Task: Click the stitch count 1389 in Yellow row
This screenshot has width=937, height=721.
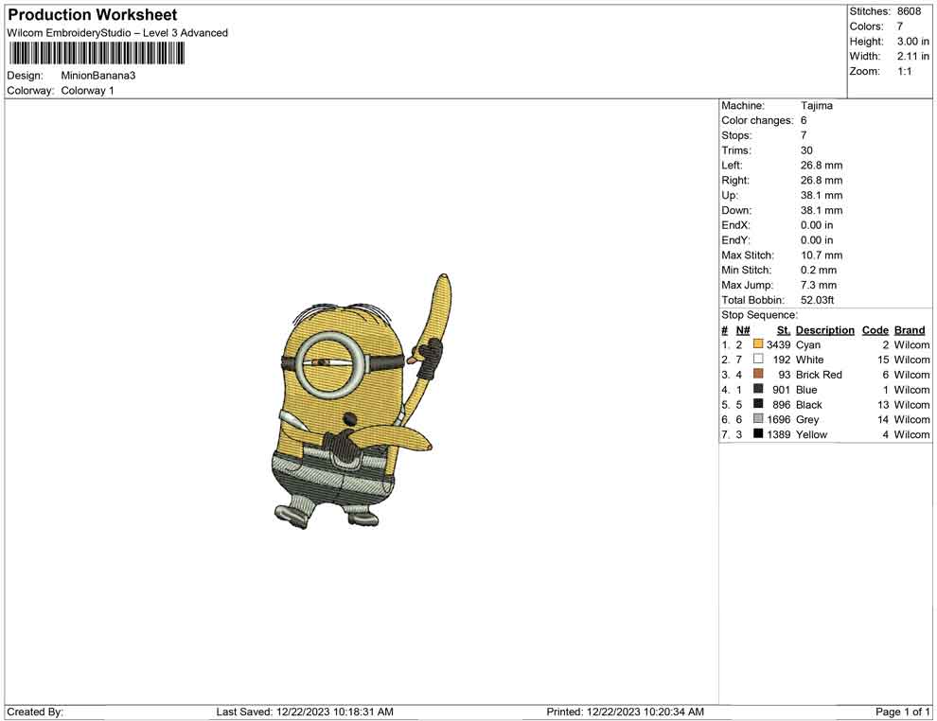Action: click(778, 434)
